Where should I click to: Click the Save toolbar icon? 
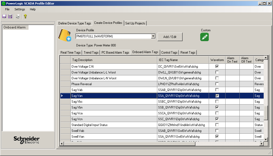pyautogui.click(x=4, y=16)
